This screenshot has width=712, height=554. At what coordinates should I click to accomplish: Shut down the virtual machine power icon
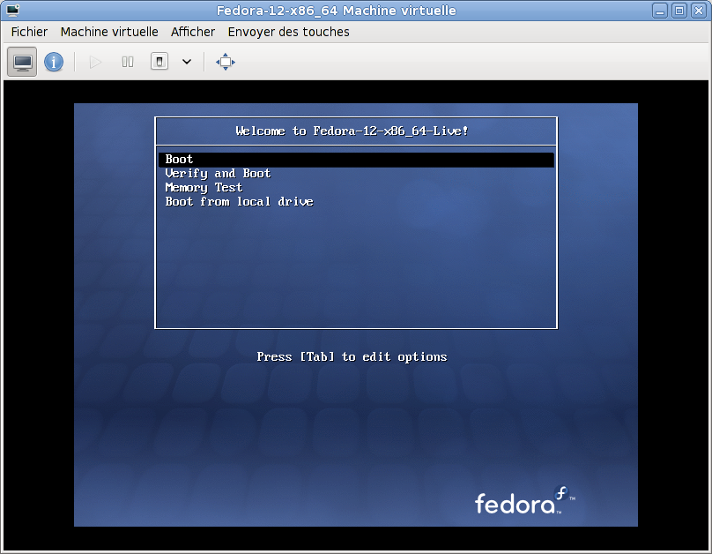pyautogui.click(x=159, y=62)
